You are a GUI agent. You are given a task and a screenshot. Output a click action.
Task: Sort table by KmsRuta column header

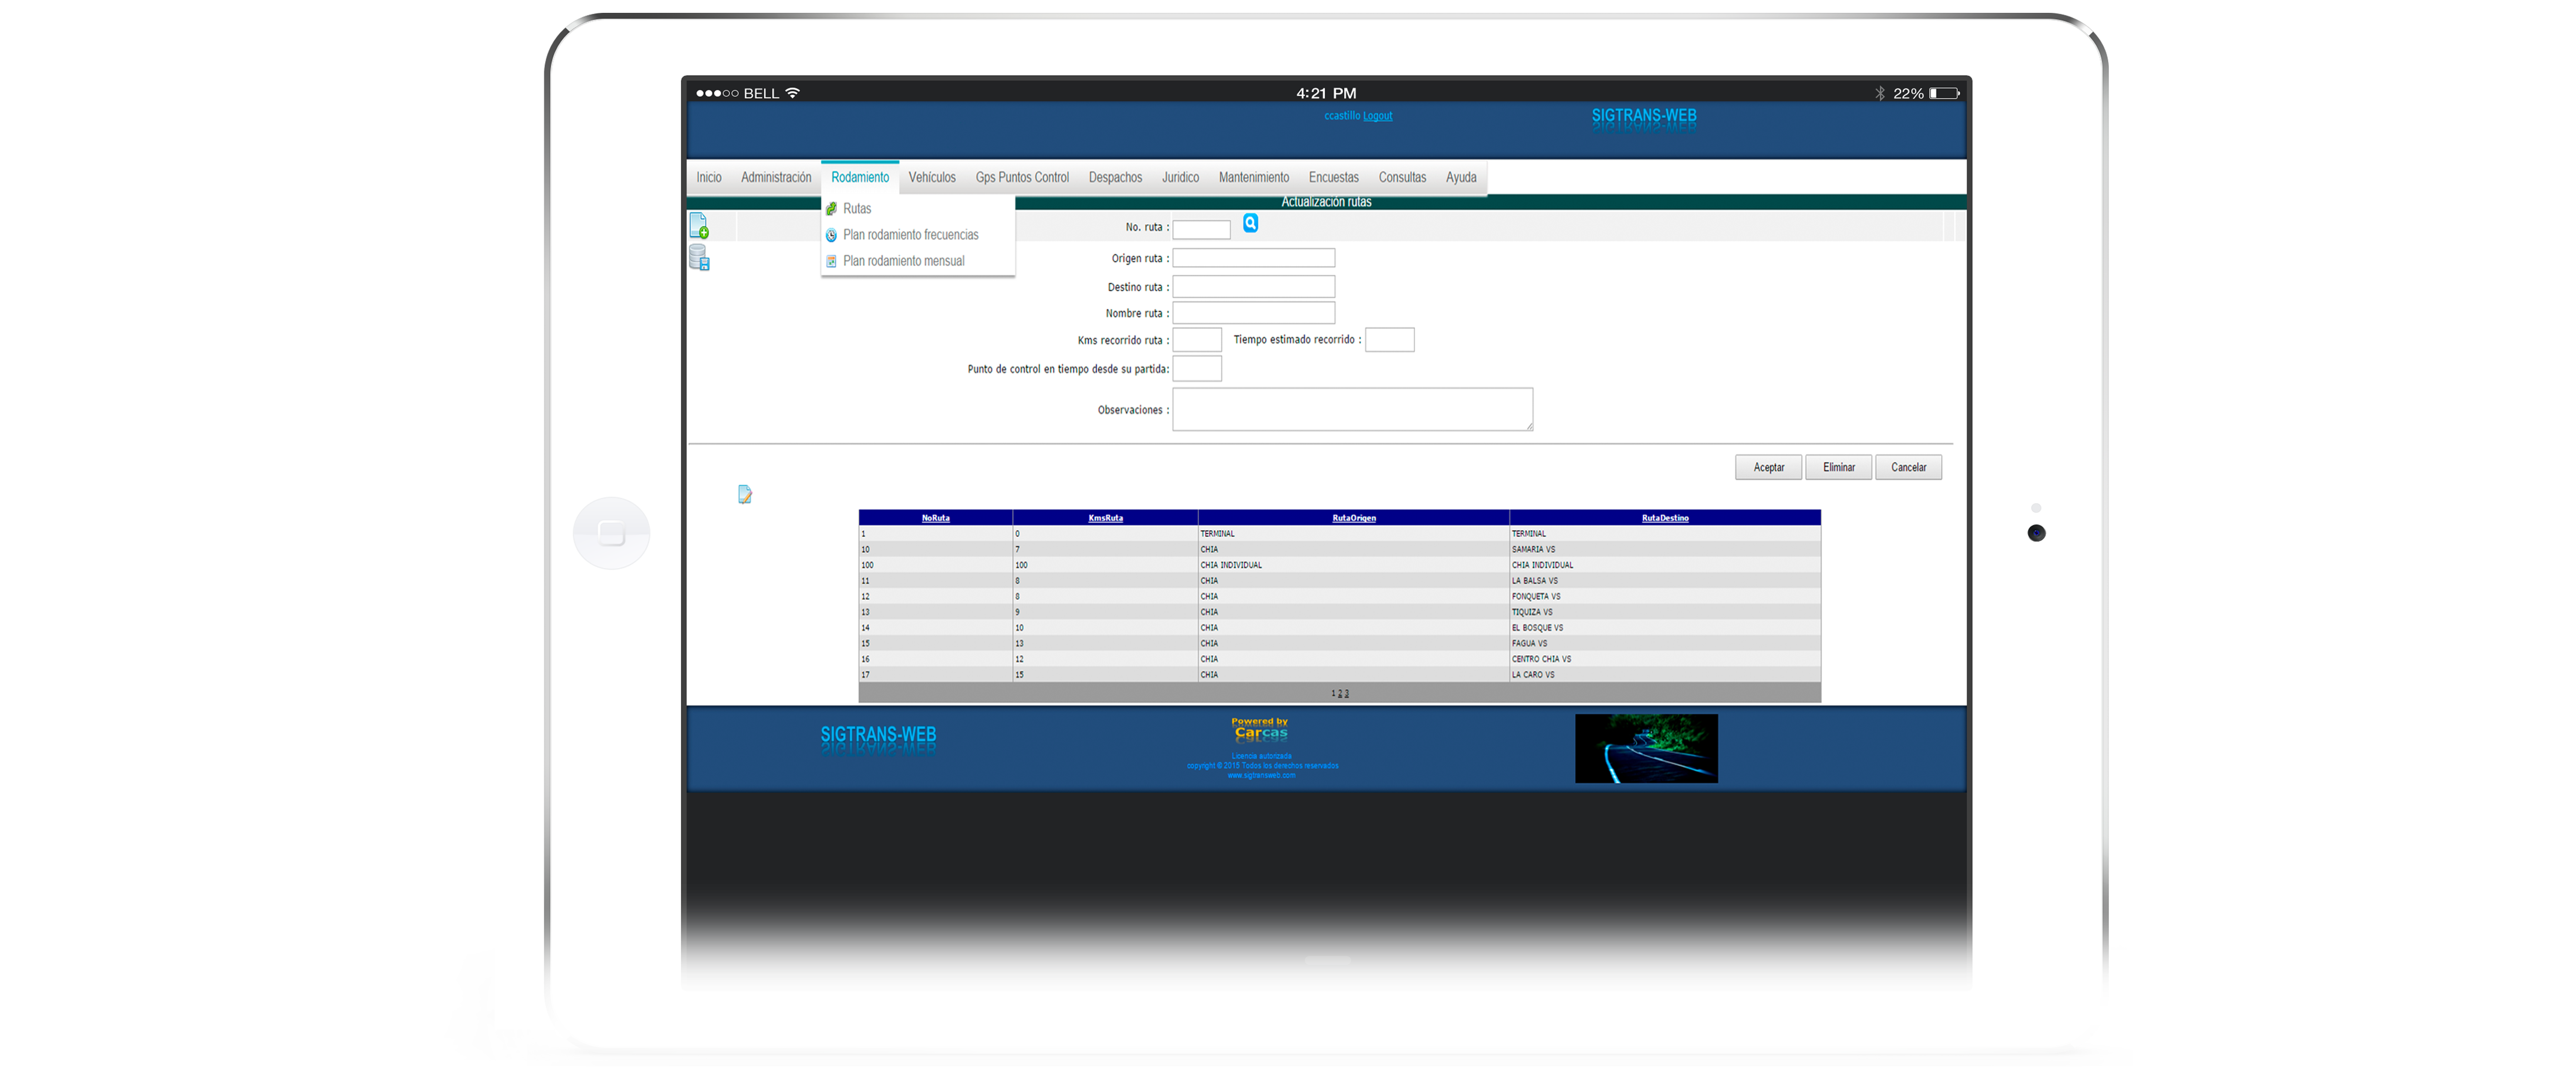(x=1105, y=518)
